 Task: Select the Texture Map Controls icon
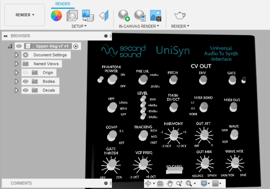[x=104, y=15]
